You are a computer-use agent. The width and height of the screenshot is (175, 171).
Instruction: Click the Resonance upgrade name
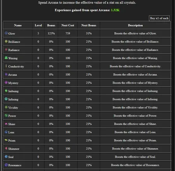(x=15, y=165)
